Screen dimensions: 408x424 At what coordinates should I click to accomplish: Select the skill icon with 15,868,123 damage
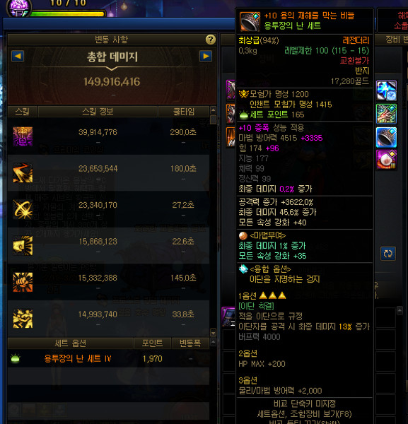pyautogui.click(x=23, y=245)
